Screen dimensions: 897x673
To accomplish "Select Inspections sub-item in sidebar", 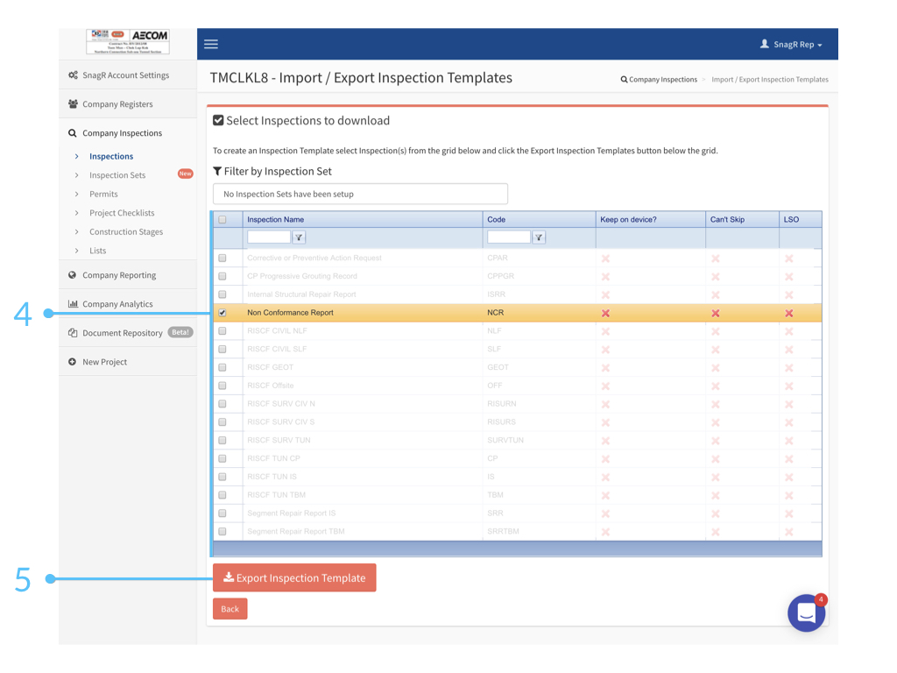I will point(111,156).
